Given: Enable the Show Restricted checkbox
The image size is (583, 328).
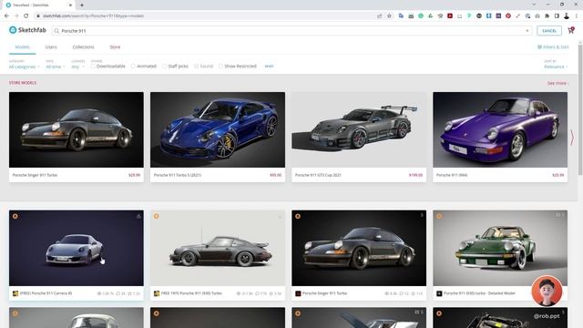Looking at the screenshot, I should pyautogui.click(x=220, y=67).
